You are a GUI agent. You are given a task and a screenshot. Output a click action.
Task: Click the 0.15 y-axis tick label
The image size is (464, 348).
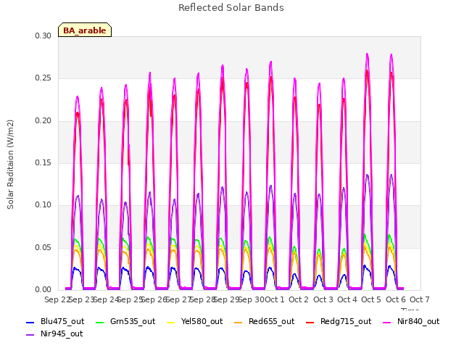coord(43,162)
